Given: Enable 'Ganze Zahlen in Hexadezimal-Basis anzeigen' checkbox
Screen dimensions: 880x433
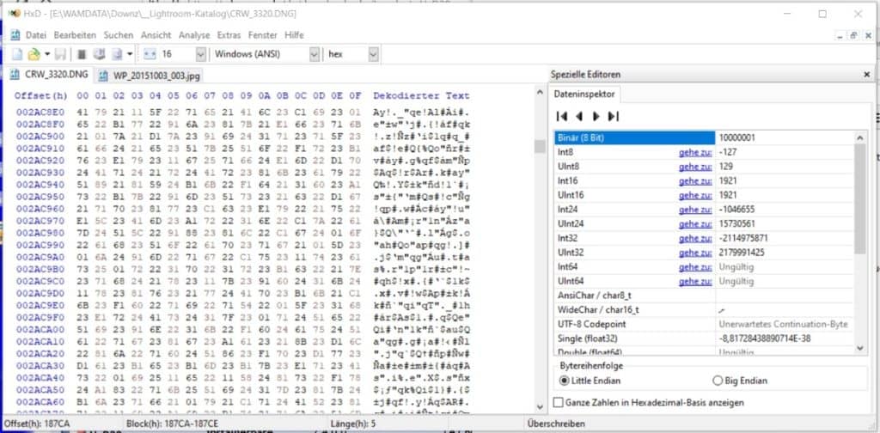Looking at the screenshot, I should pyautogui.click(x=558, y=403).
